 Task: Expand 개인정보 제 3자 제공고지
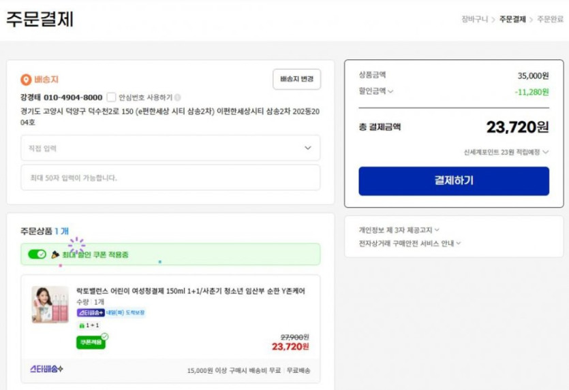[x=399, y=230]
